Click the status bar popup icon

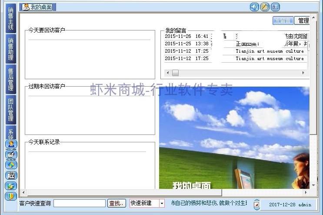256,205
